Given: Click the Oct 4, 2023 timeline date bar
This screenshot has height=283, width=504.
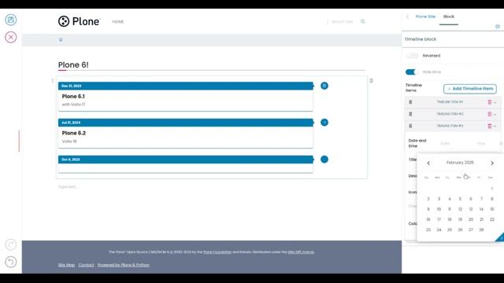Looking at the screenshot, I should tap(186, 160).
